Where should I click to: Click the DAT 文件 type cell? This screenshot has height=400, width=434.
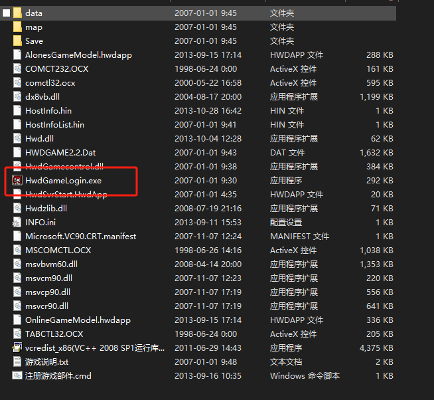pyautogui.click(x=287, y=152)
